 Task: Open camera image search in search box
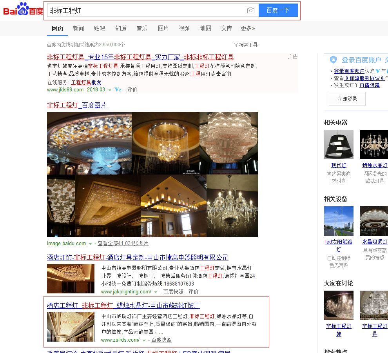point(251,11)
